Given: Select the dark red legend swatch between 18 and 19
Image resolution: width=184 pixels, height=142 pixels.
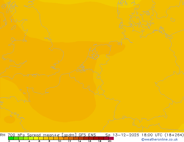Looking at the screenshot, I should pyautogui.click(x=101, y=138).
